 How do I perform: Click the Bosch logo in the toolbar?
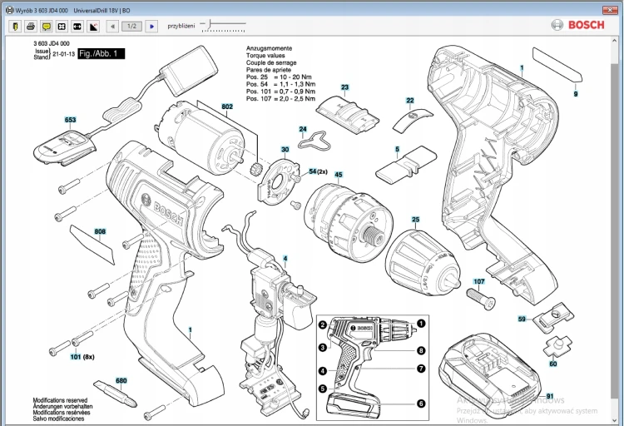tap(578, 25)
